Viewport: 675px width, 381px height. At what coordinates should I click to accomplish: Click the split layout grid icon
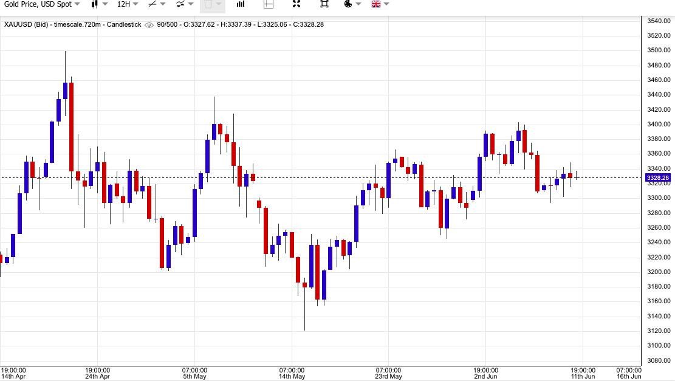pyautogui.click(x=269, y=4)
